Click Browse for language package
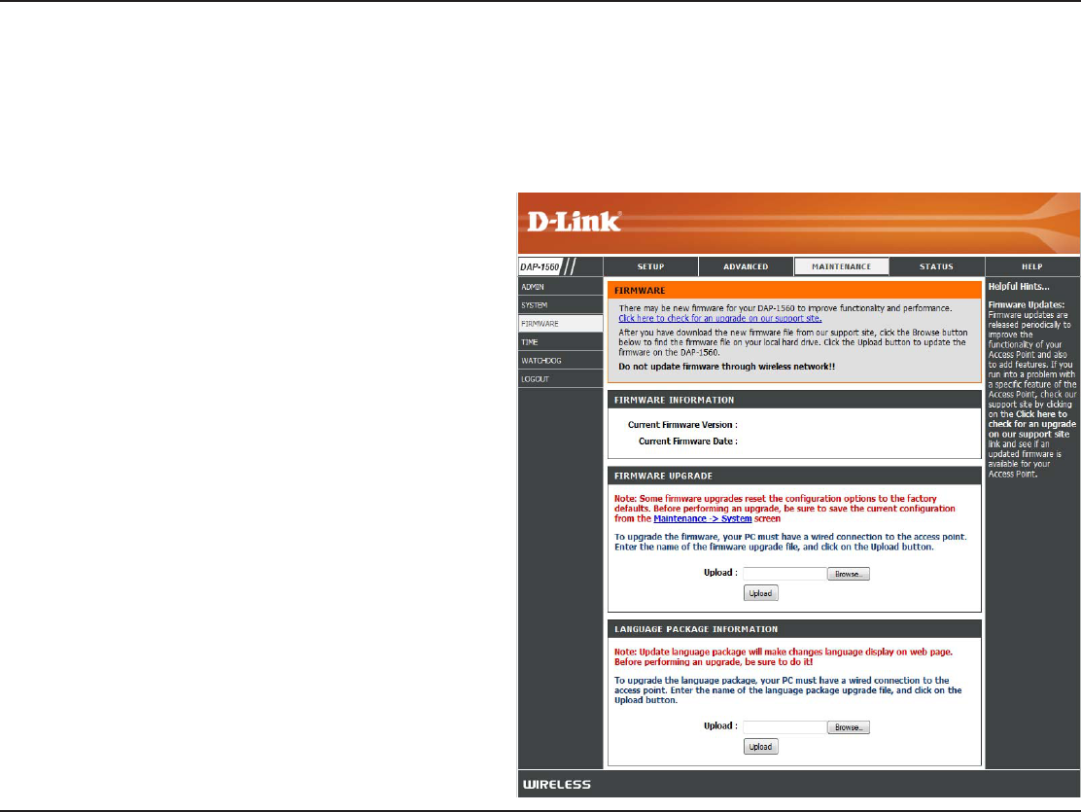The image size is (1081, 812). 848,727
